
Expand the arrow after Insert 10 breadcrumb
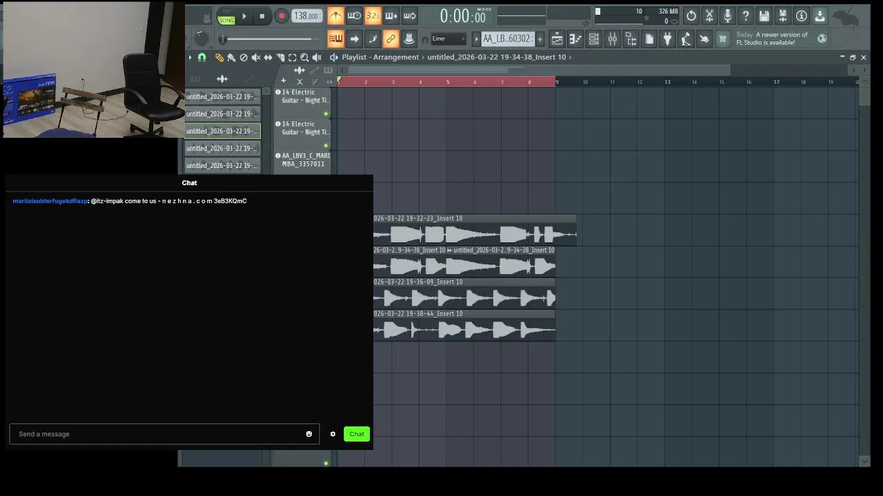[571, 57]
